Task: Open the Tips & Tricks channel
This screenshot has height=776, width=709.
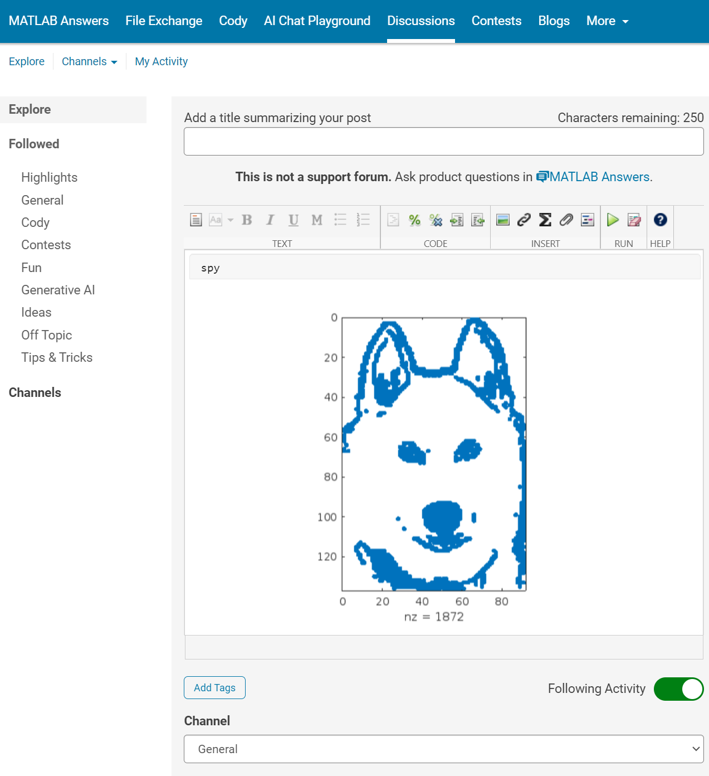Action: point(57,357)
